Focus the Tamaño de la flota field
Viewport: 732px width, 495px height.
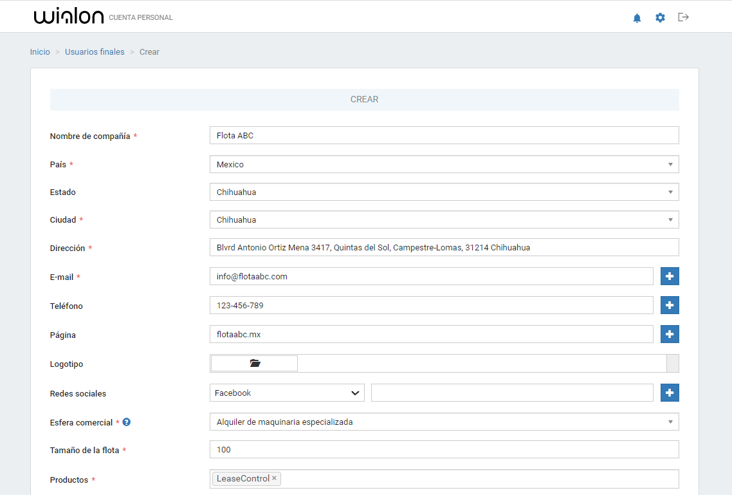pos(444,449)
